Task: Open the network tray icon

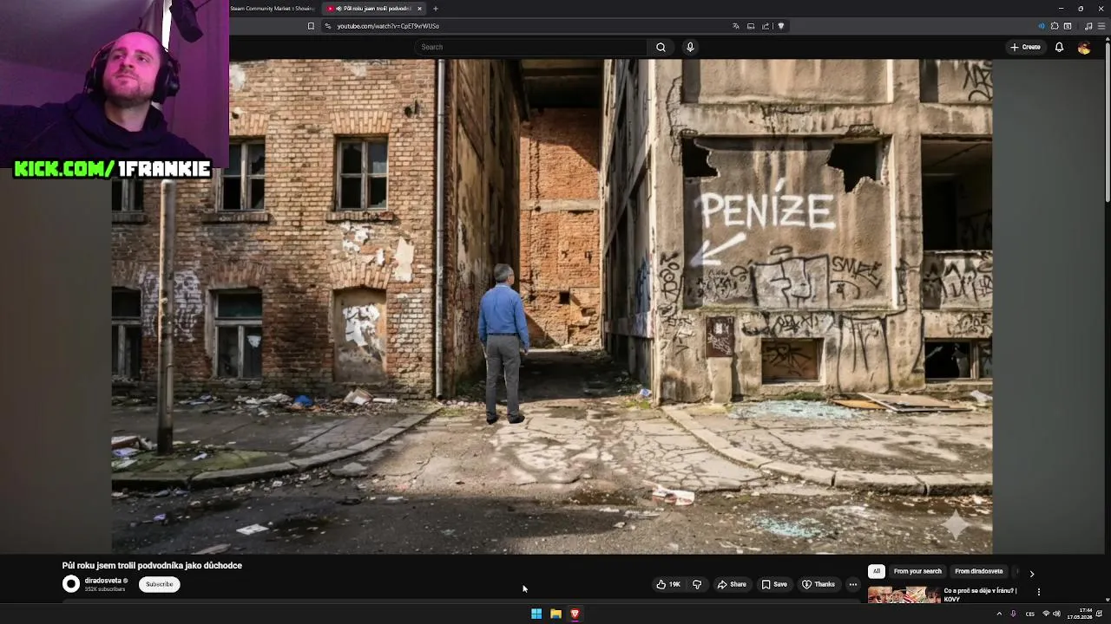Action: click(x=1046, y=614)
